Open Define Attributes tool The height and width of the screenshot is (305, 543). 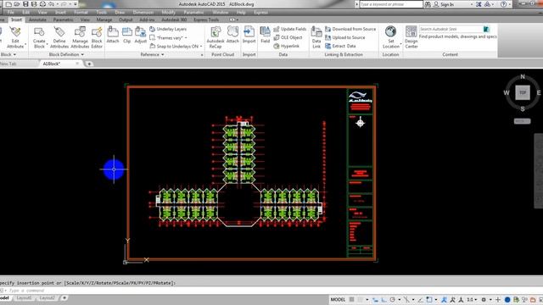[x=59, y=37]
